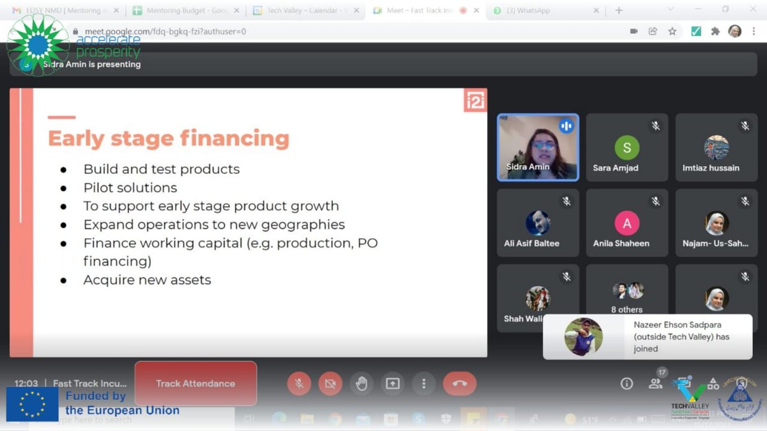Show the participants list of 17 people
Viewport: 767px width, 431px height.
point(656,384)
